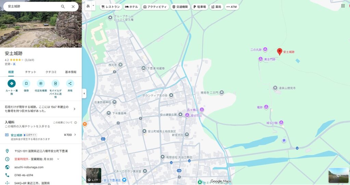This screenshot has width=350, height=185.
Task: Toggle the レイヤ map layer thumbnail
Action: click(x=94, y=175)
